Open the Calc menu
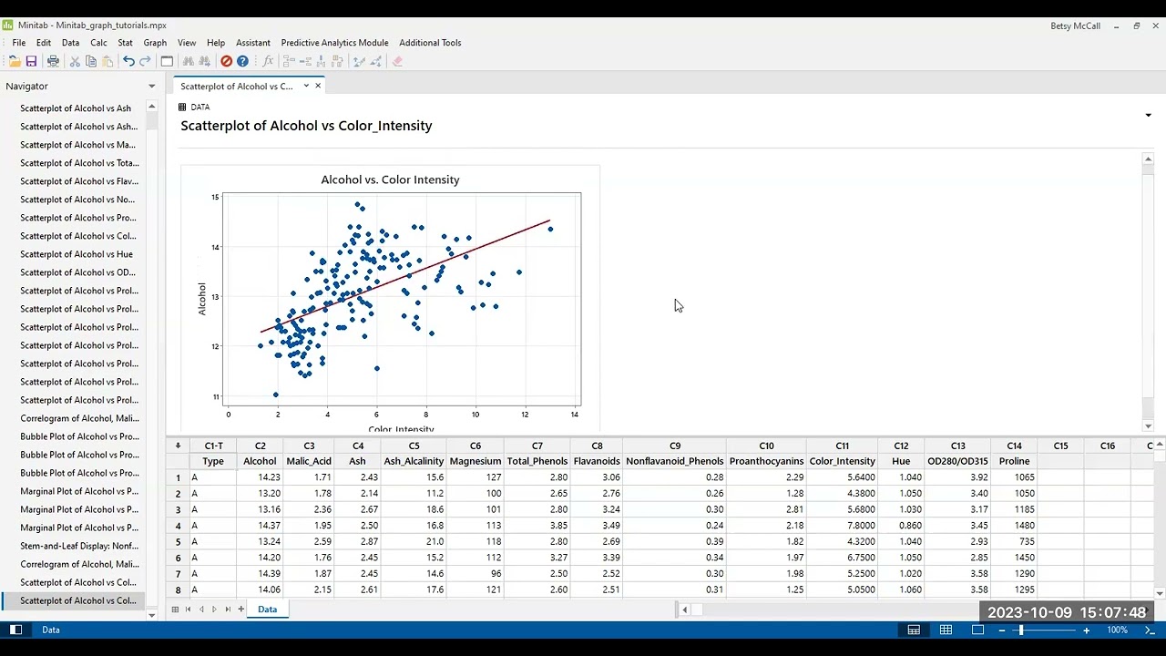 pyautogui.click(x=98, y=43)
